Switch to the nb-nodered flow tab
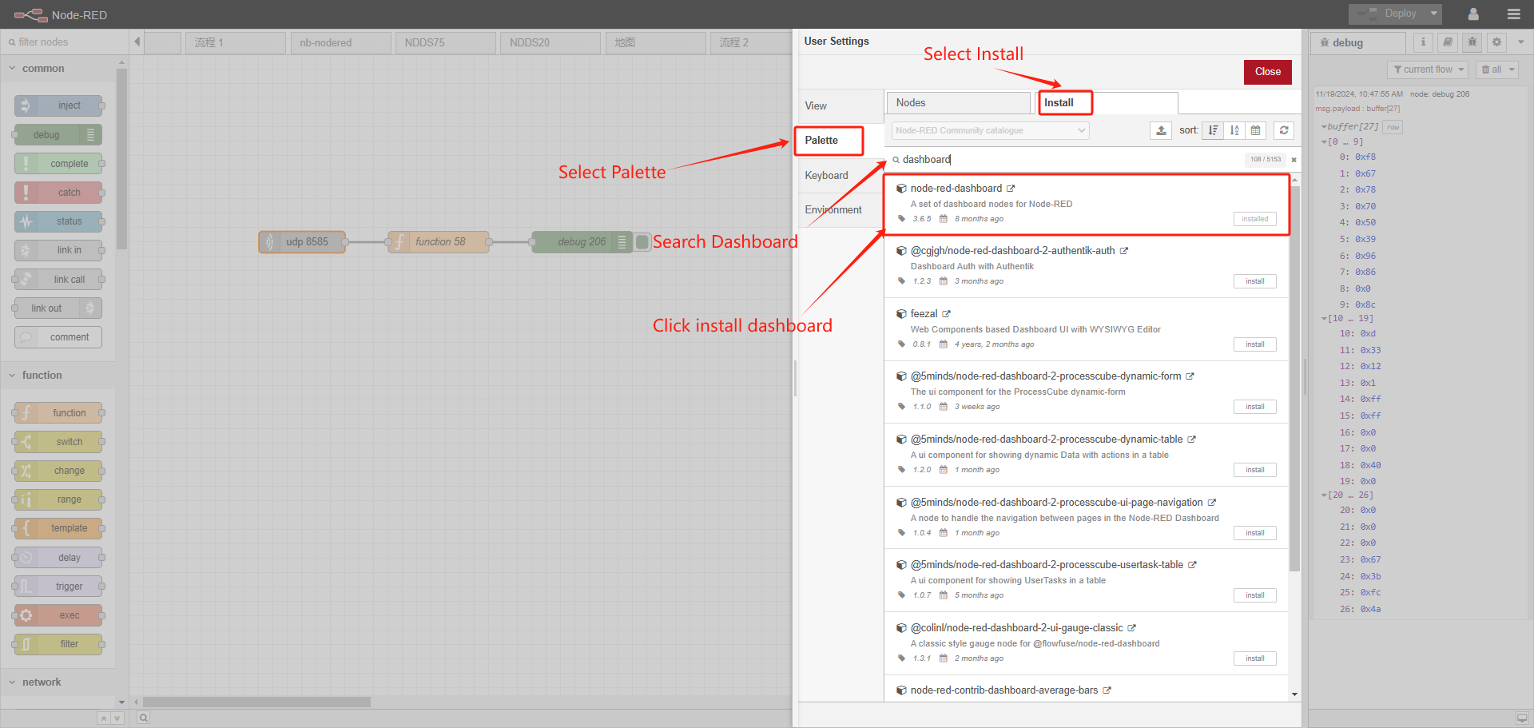Image resolution: width=1534 pixels, height=728 pixels. (340, 43)
